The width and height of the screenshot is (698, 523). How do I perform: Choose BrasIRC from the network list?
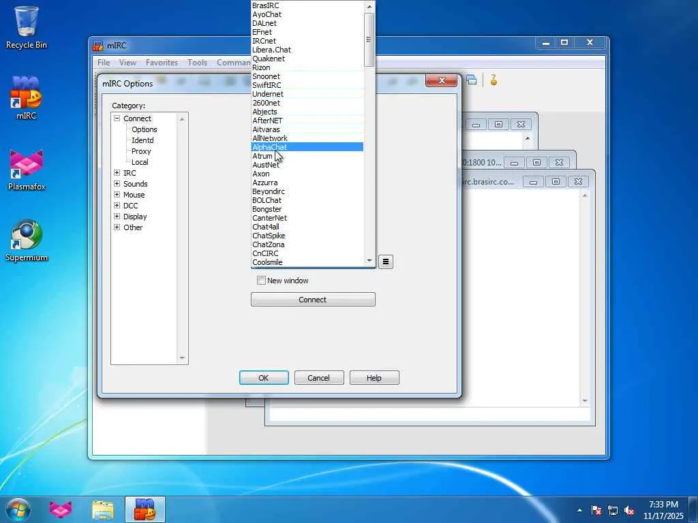(x=307, y=5)
